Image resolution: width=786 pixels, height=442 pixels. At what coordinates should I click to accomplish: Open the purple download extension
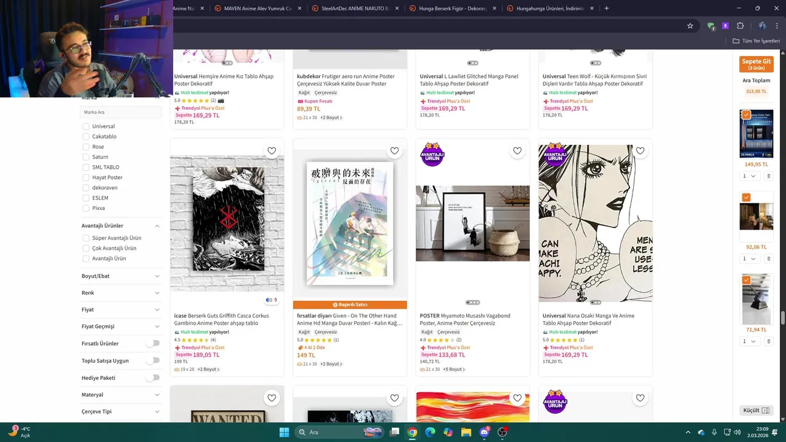[x=725, y=26]
